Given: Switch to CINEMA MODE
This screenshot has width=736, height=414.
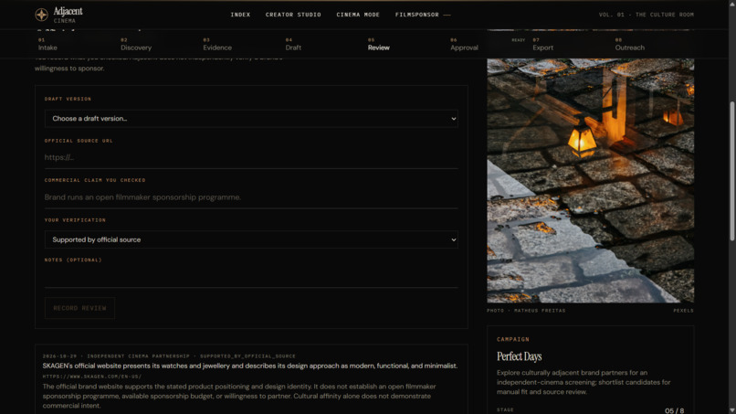Looking at the screenshot, I should [358, 15].
